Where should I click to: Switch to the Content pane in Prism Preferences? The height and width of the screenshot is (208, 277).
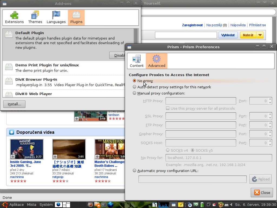click(x=137, y=61)
